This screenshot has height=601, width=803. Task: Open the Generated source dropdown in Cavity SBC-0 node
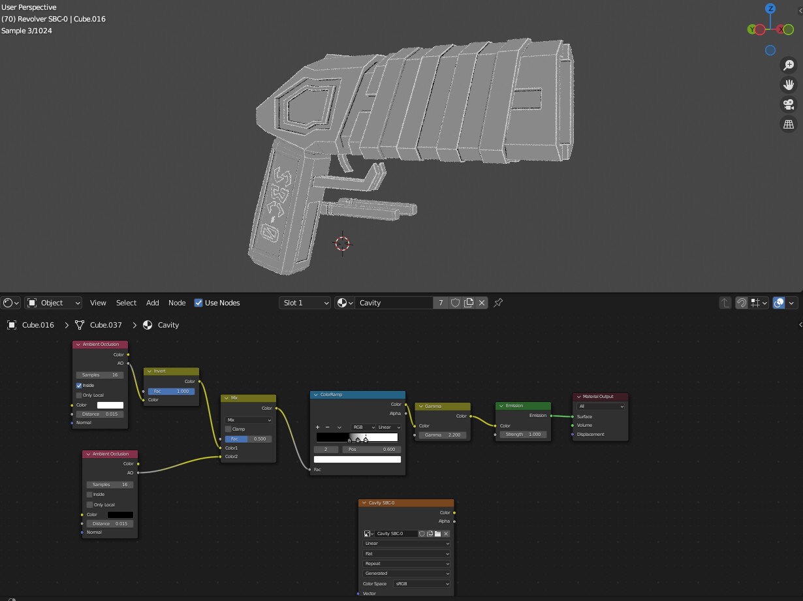(406, 574)
